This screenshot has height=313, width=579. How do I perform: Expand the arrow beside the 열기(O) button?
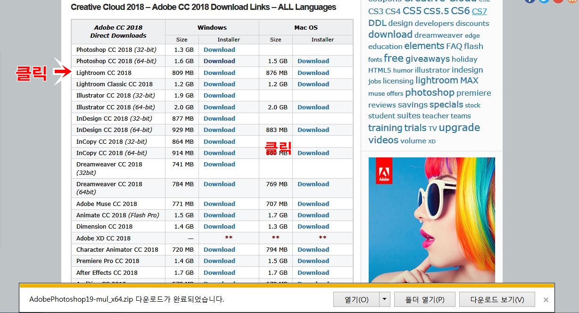coord(385,299)
